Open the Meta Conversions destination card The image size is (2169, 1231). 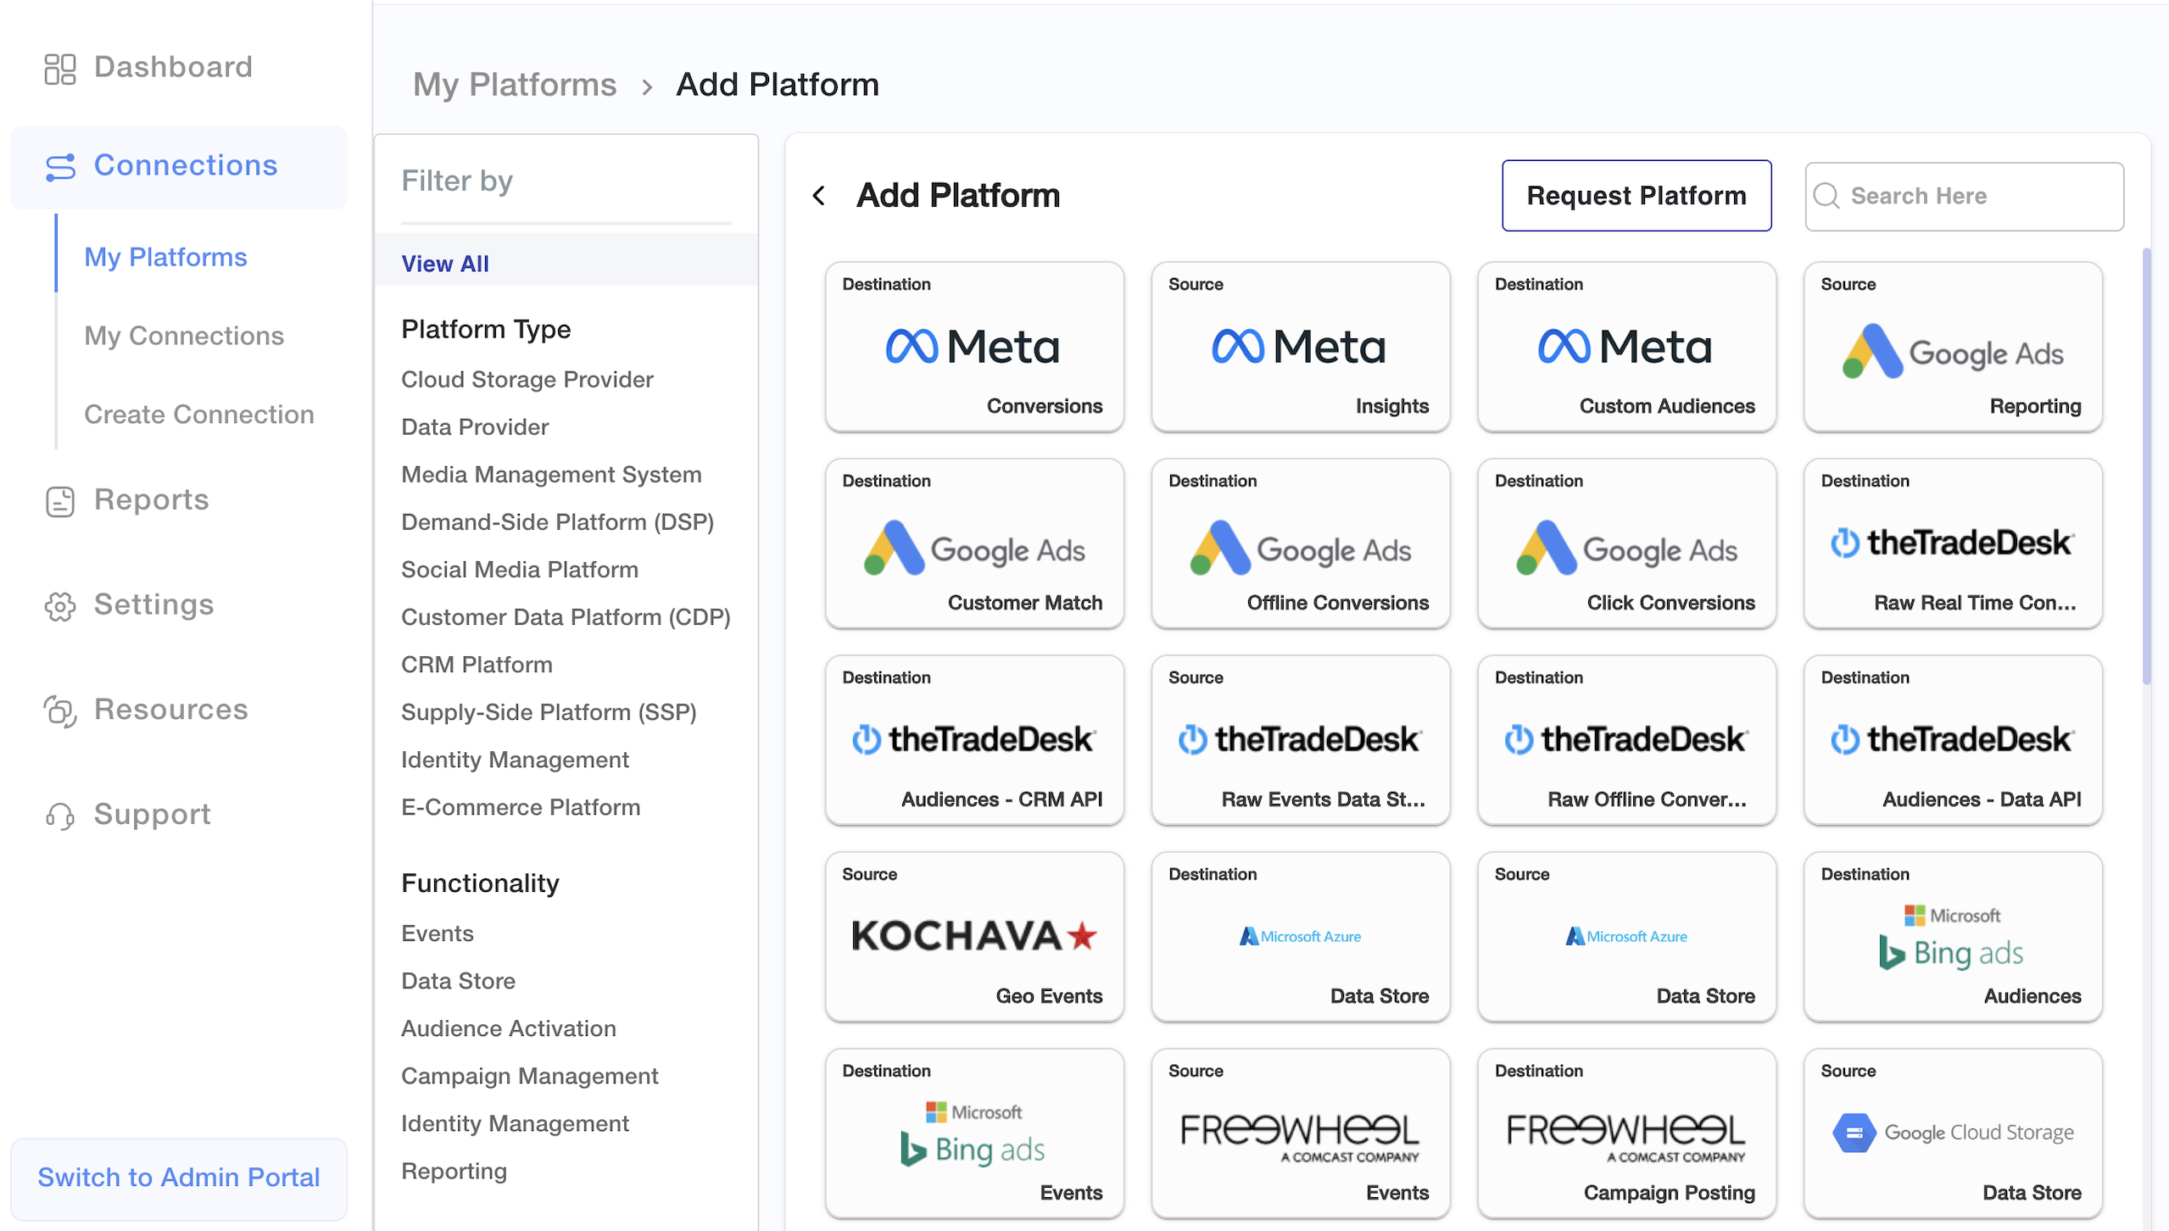pyautogui.click(x=973, y=347)
